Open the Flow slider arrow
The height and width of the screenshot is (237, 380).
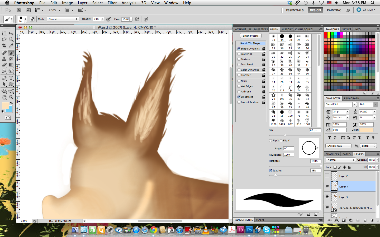(x=131, y=19)
